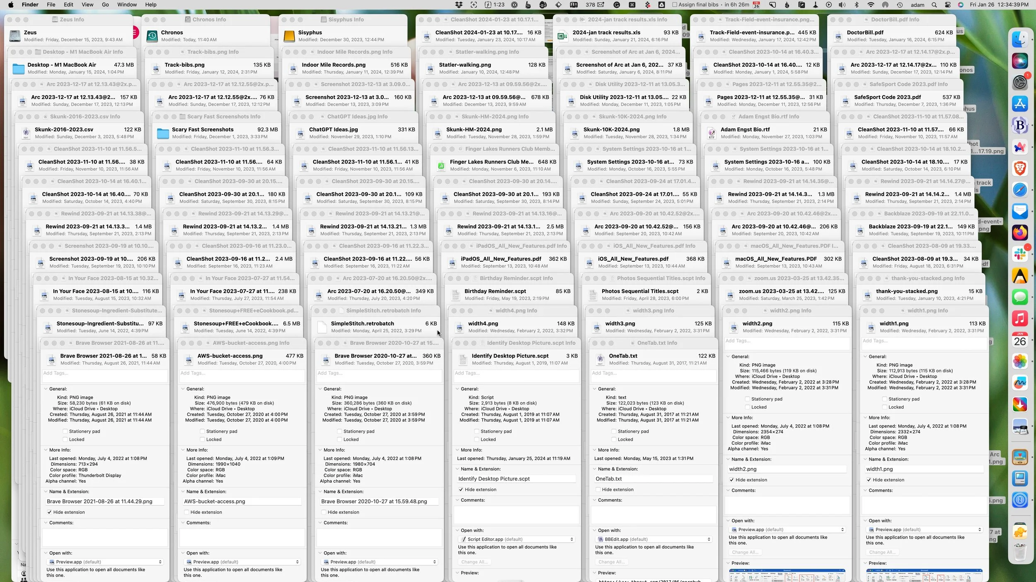
Task: Open System Settings from the Dock
Action: pyautogui.click(x=1020, y=83)
